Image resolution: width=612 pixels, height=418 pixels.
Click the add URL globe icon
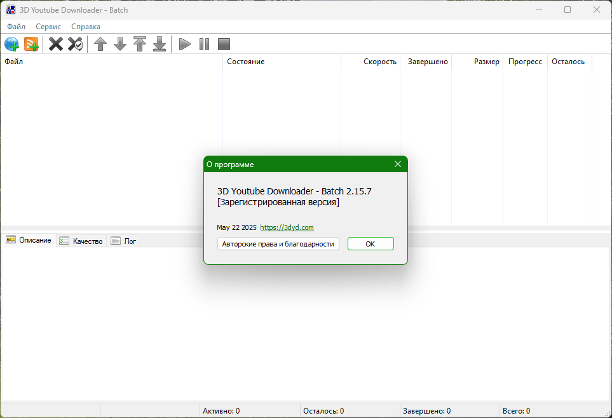[x=11, y=44]
